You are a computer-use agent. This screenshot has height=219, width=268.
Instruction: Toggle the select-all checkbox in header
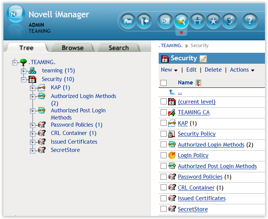[163, 83]
